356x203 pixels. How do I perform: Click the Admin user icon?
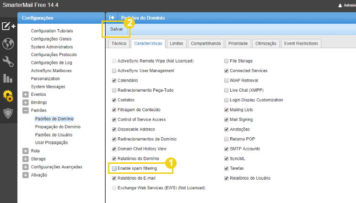click(340, 5)
